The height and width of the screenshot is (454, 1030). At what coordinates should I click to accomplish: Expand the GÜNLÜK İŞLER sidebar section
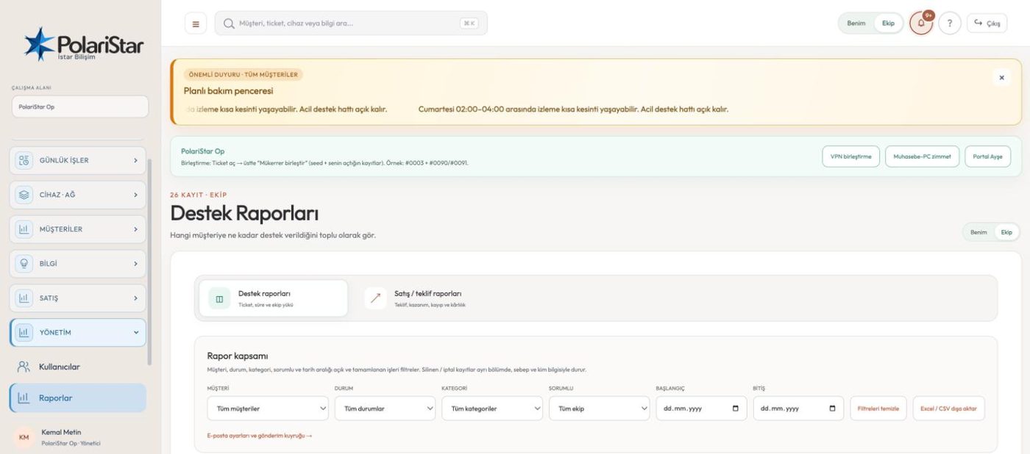click(x=78, y=160)
